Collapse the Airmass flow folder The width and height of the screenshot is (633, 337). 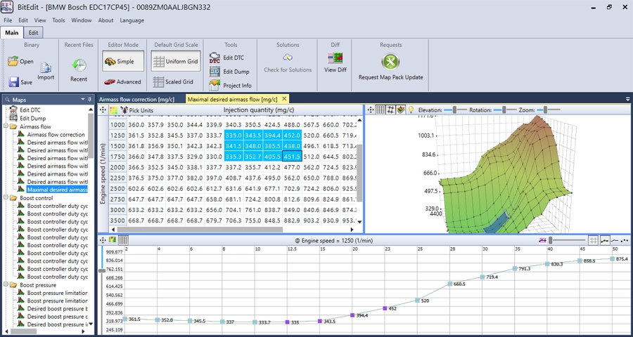tap(6, 126)
